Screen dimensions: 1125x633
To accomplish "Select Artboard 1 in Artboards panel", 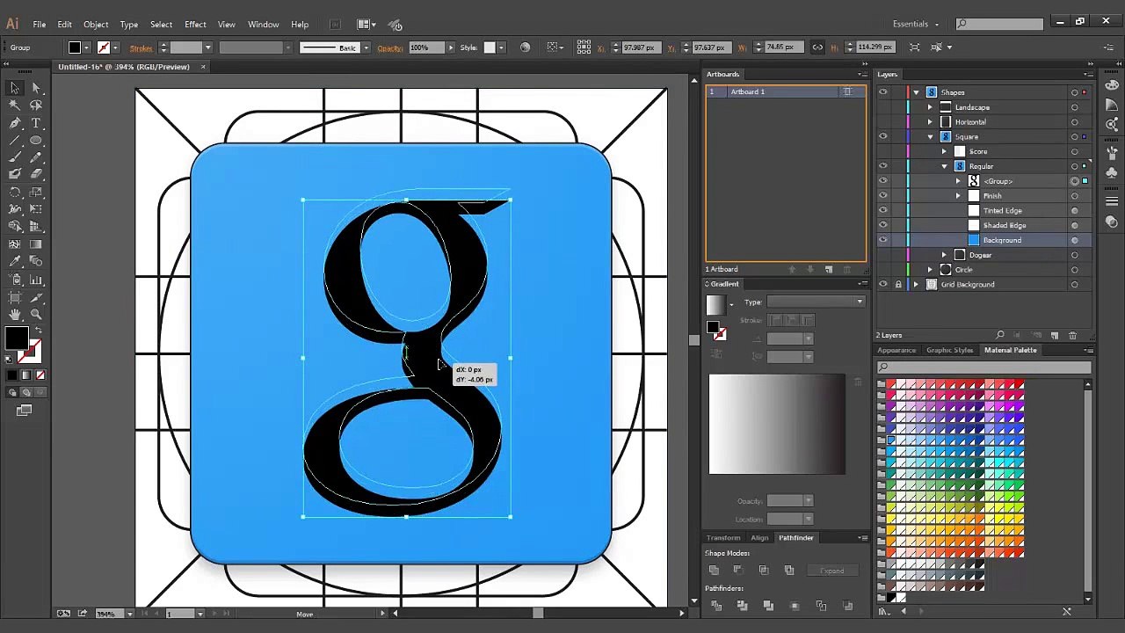I will point(785,91).
